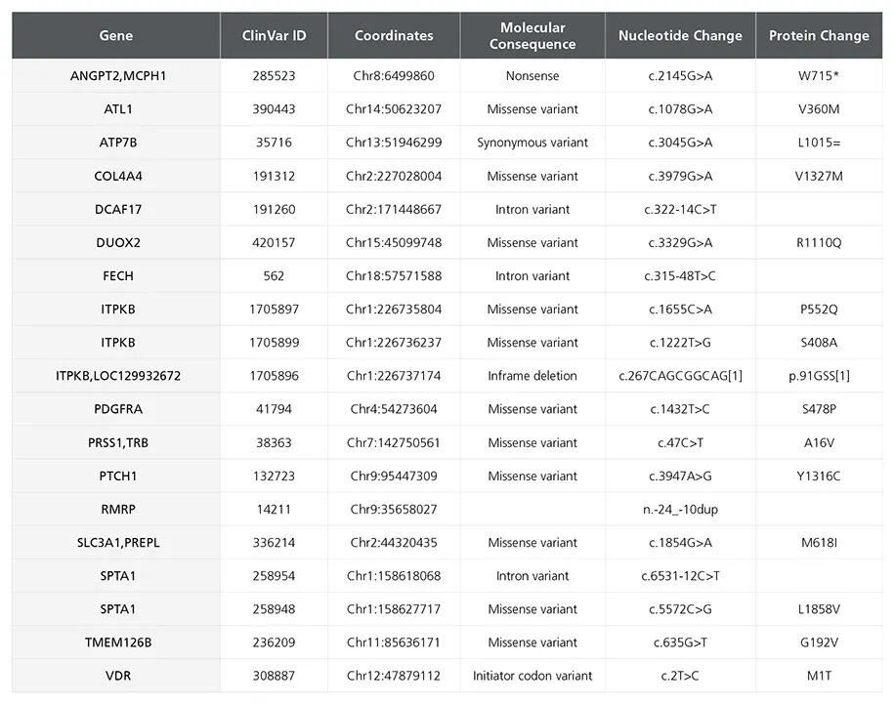
Task: Click the Synonymous variant cell
Action: tap(532, 143)
